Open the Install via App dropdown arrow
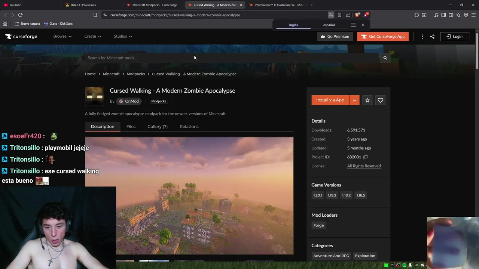The height and width of the screenshot is (269, 479). (354, 100)
